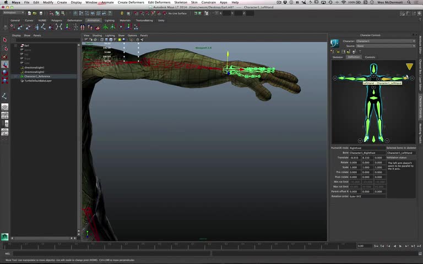This screenshot has height=264, width=423.
Task: Select Character1_Reference in the outliner
Action: pos(37,76)
